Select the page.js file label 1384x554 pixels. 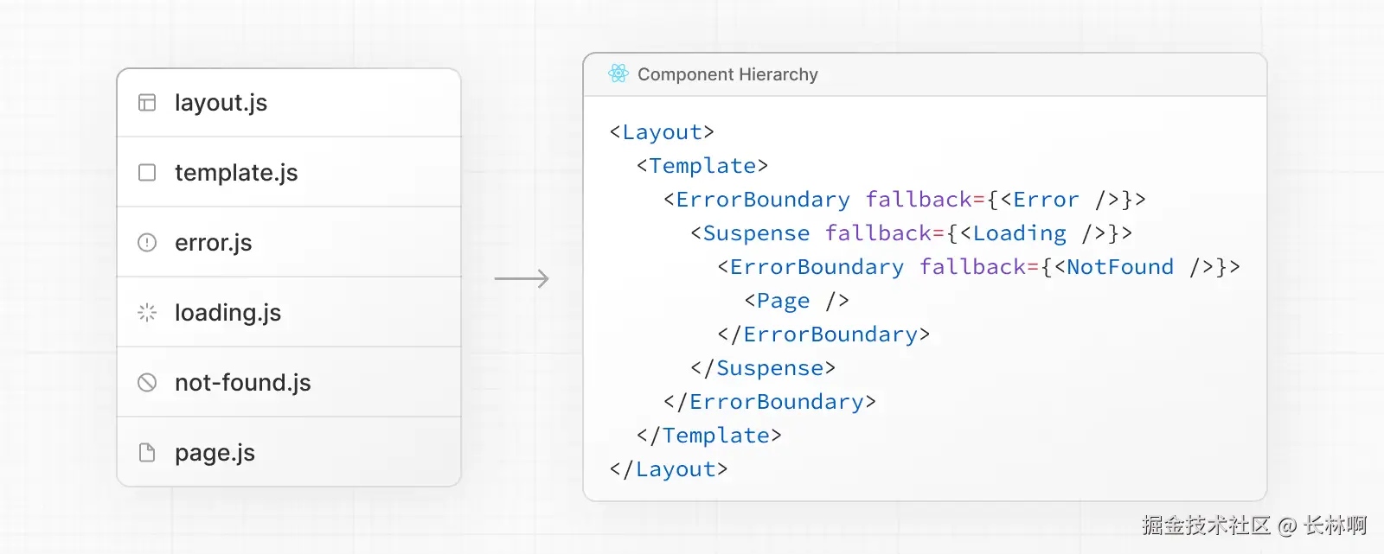(x=215, y=453)
